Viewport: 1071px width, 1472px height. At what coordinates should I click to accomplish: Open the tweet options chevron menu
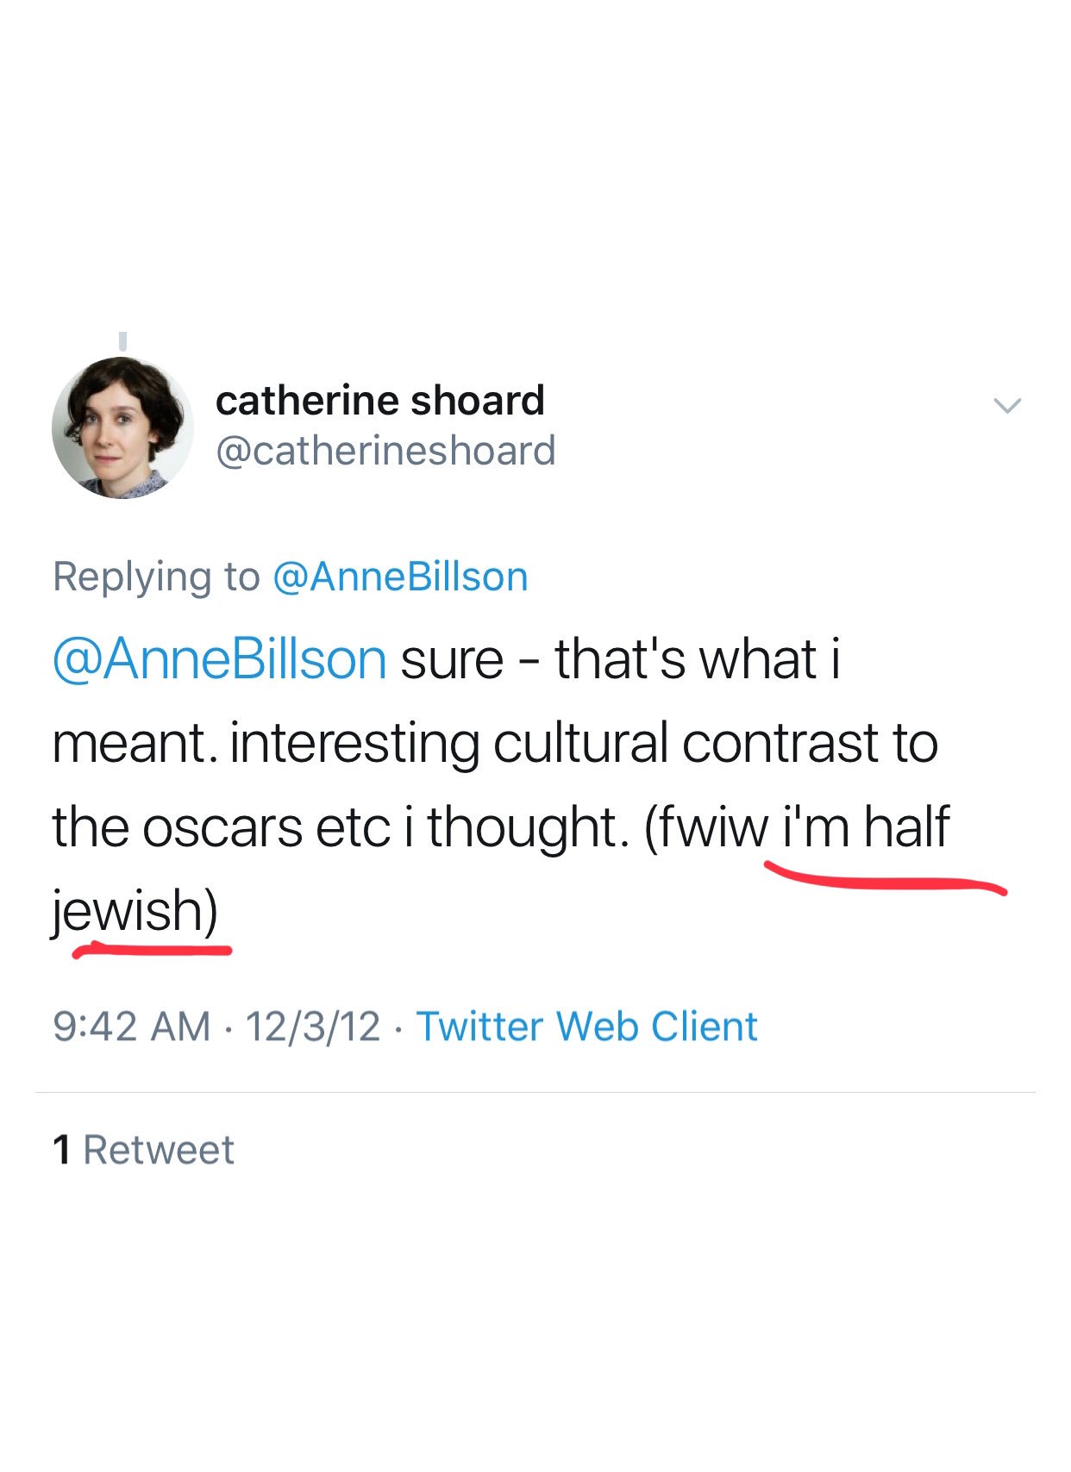pyautogui.click(x=1006, y=405)
